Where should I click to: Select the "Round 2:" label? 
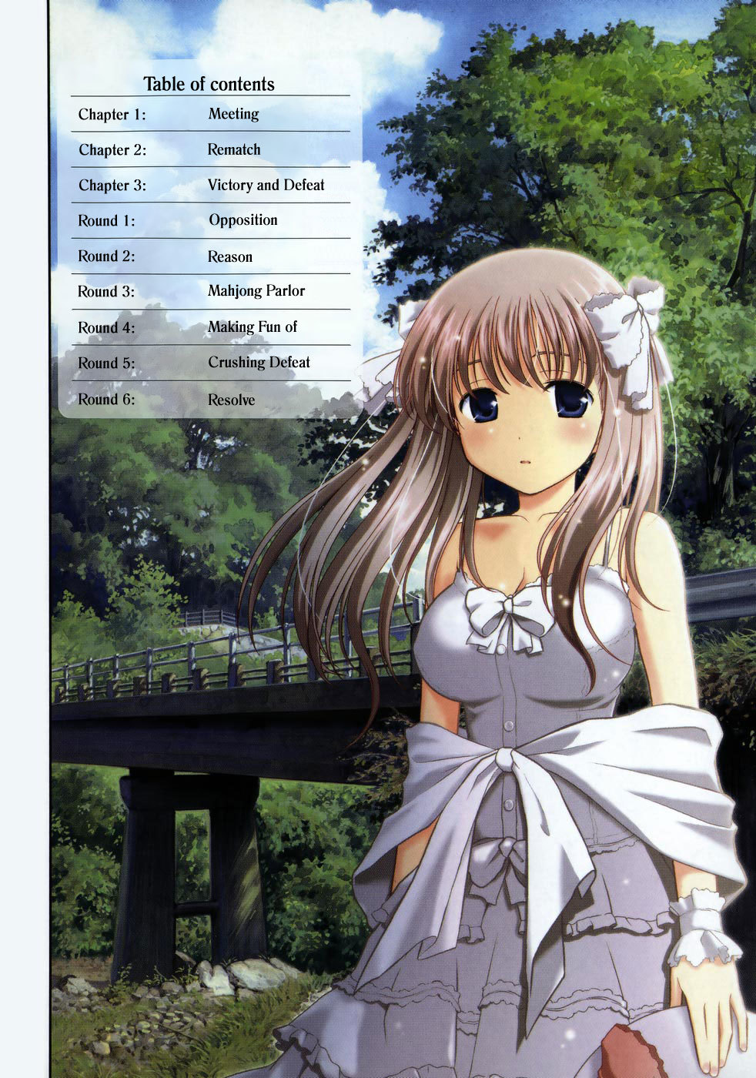(x=106, y=256)
